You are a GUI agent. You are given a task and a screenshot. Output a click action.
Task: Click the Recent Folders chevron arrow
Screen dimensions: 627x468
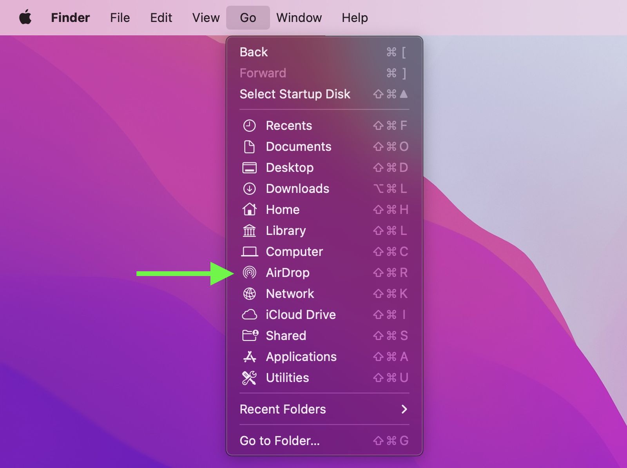click(x=404, y=409)
